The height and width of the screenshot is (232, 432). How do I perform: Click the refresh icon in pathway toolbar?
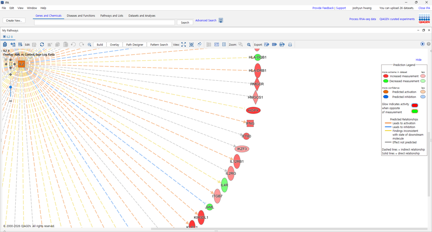click(42, 44)
